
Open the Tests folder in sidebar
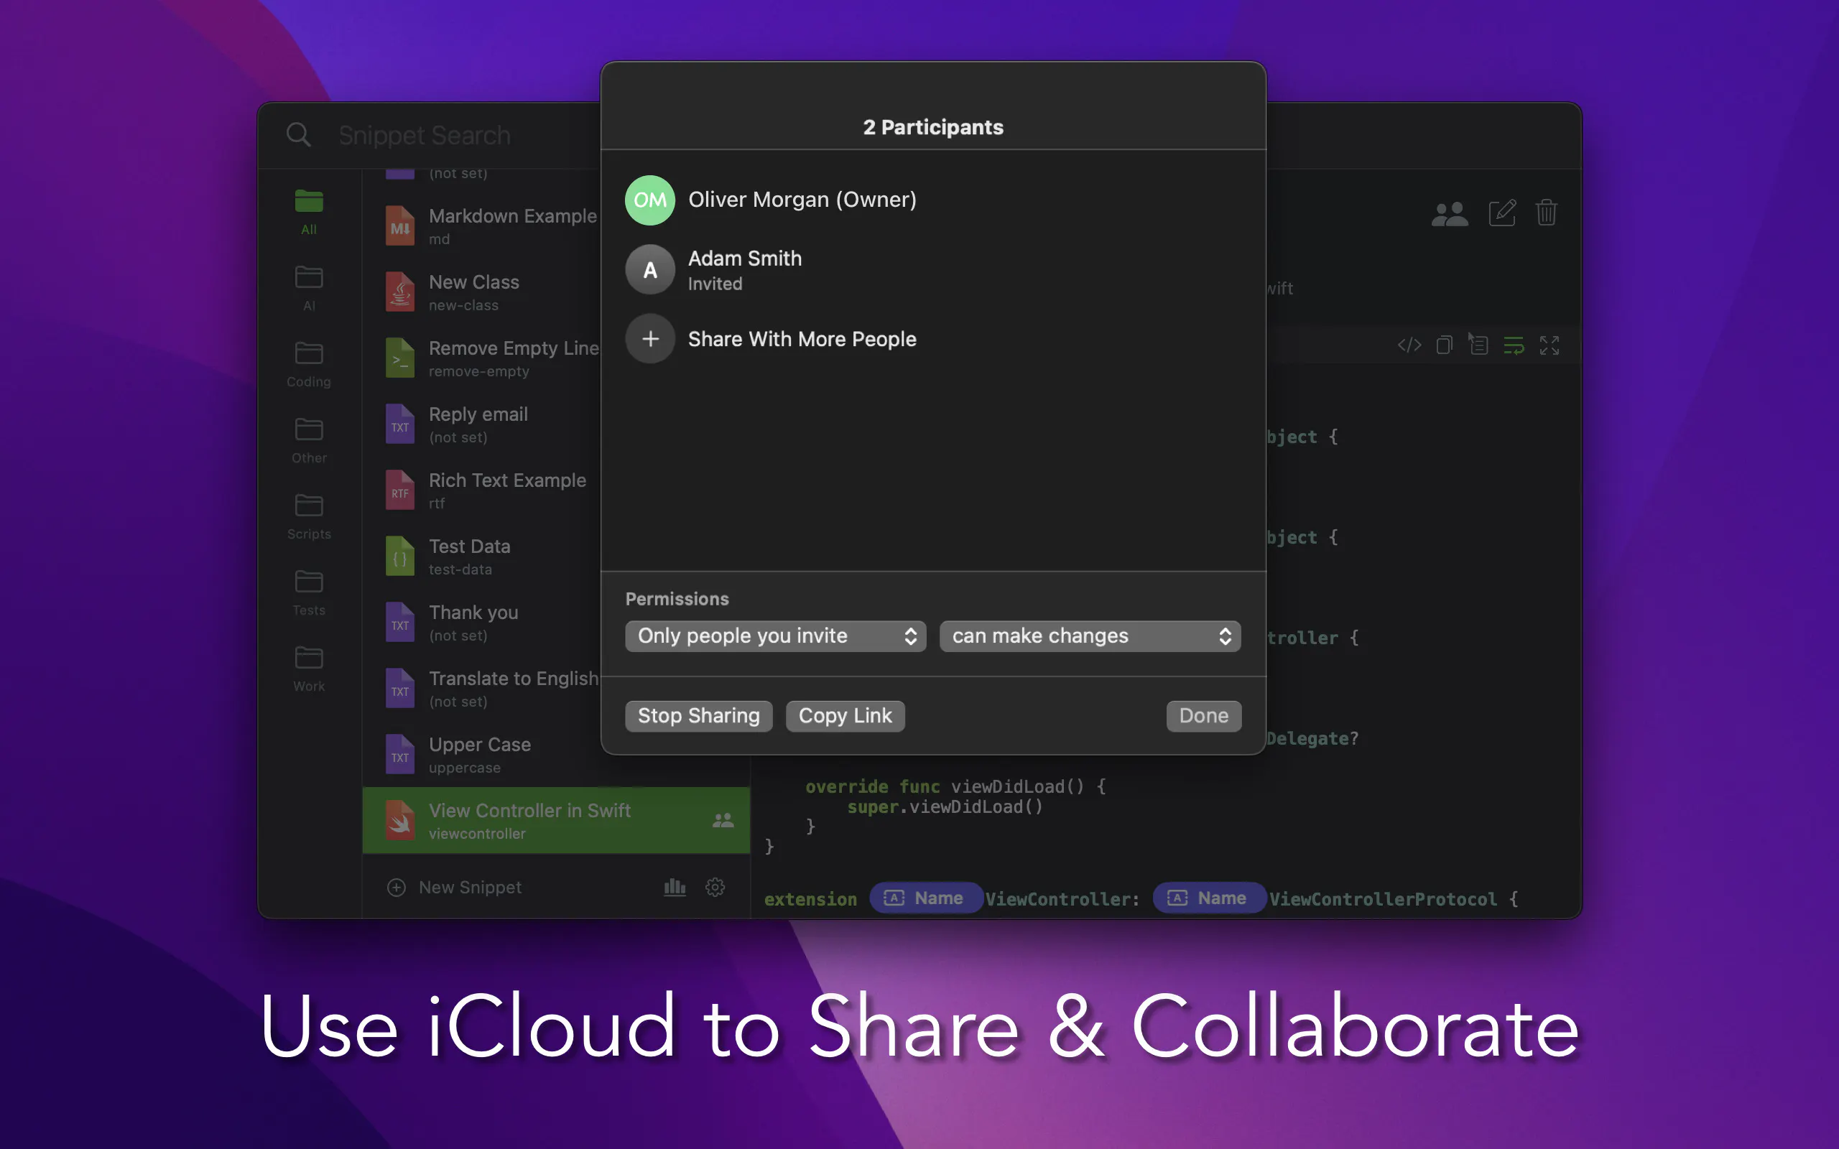click(308, 592)
